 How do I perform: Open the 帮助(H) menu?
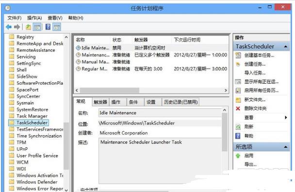pyautogui.click(x=76, y=18)
